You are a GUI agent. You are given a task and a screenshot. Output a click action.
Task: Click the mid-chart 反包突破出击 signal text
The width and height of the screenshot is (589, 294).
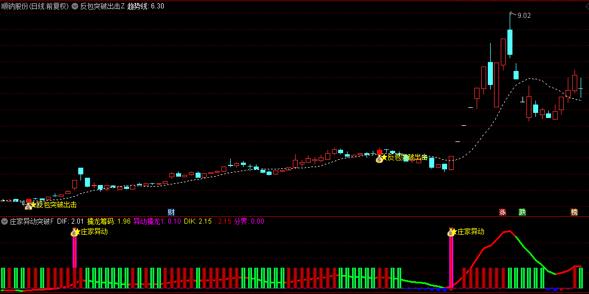pos(407,157)
